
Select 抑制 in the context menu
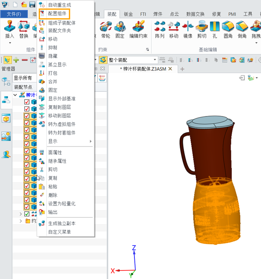(53, 47)
